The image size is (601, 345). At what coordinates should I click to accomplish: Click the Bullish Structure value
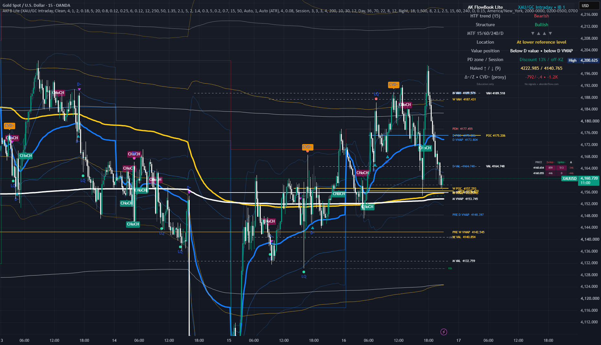pos(541,25)
